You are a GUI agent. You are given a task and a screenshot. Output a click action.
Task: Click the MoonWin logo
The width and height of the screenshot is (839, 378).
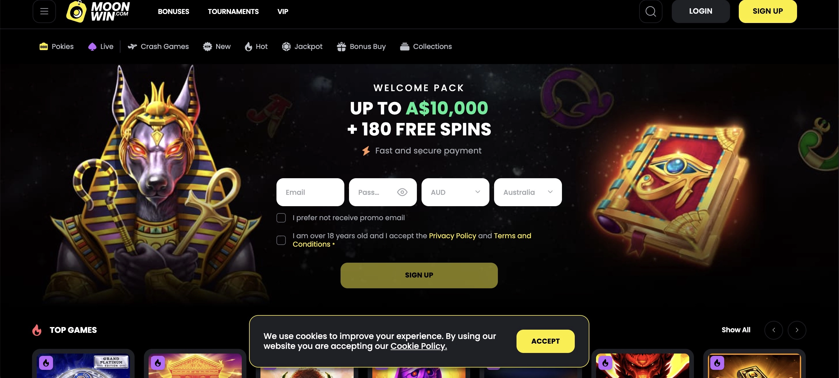(98, 11)
